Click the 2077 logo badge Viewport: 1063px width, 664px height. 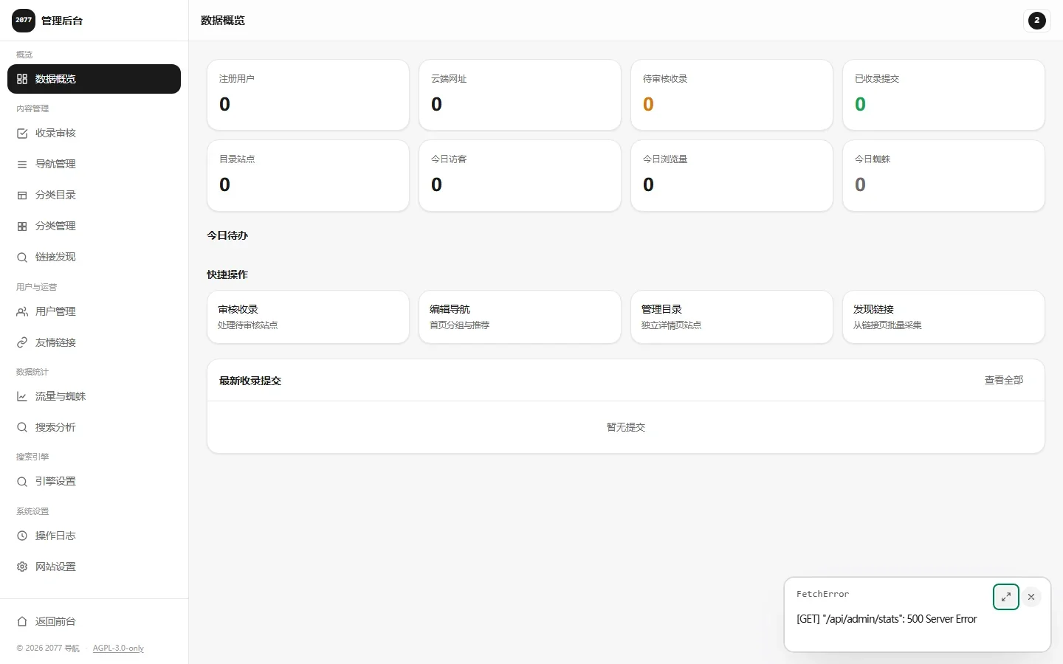click(24, 20)
